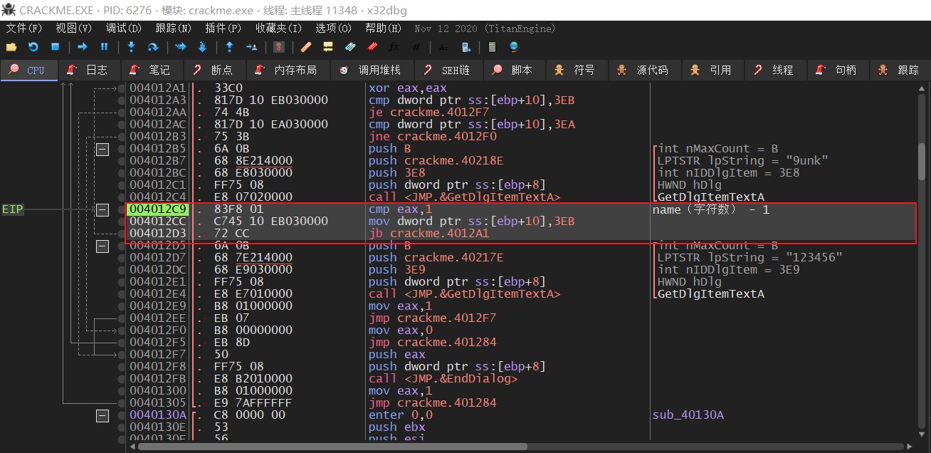The width and height of the screenshot is (931, 453).
Task: Click the Step Over icon
Action: pyautogui.click(x=152, y=47)
